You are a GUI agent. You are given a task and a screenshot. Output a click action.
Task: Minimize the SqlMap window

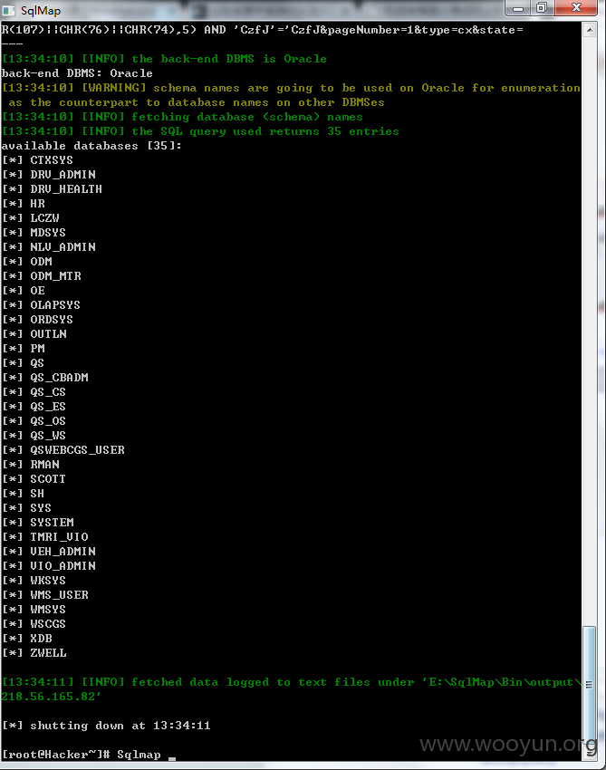point(517,8)
